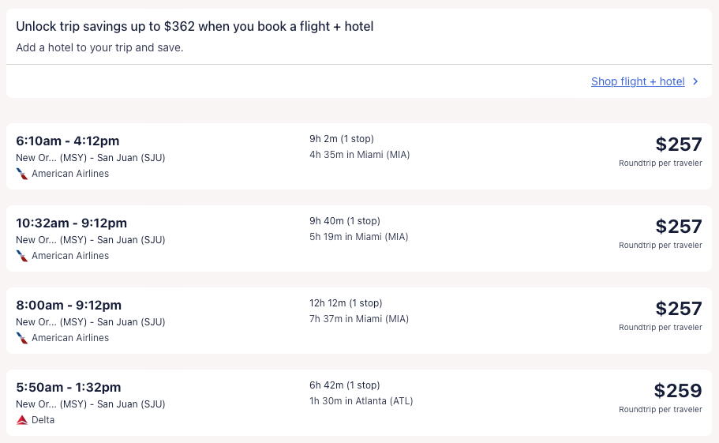Select the 6:10am - 4:12pm flight time

[68, 141]
